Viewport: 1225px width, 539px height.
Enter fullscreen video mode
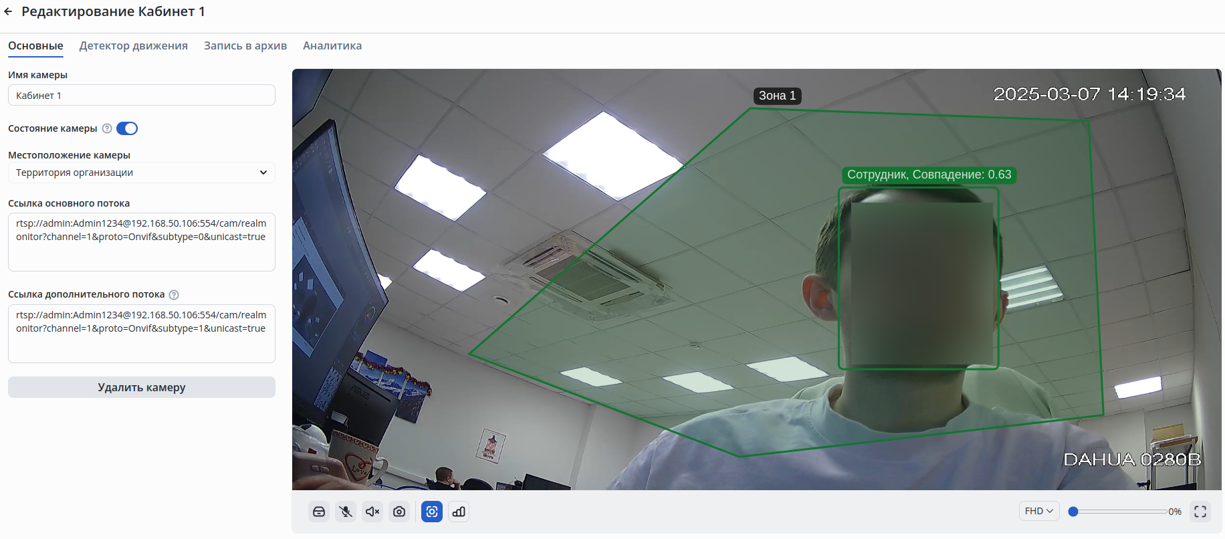(1200, 512)
